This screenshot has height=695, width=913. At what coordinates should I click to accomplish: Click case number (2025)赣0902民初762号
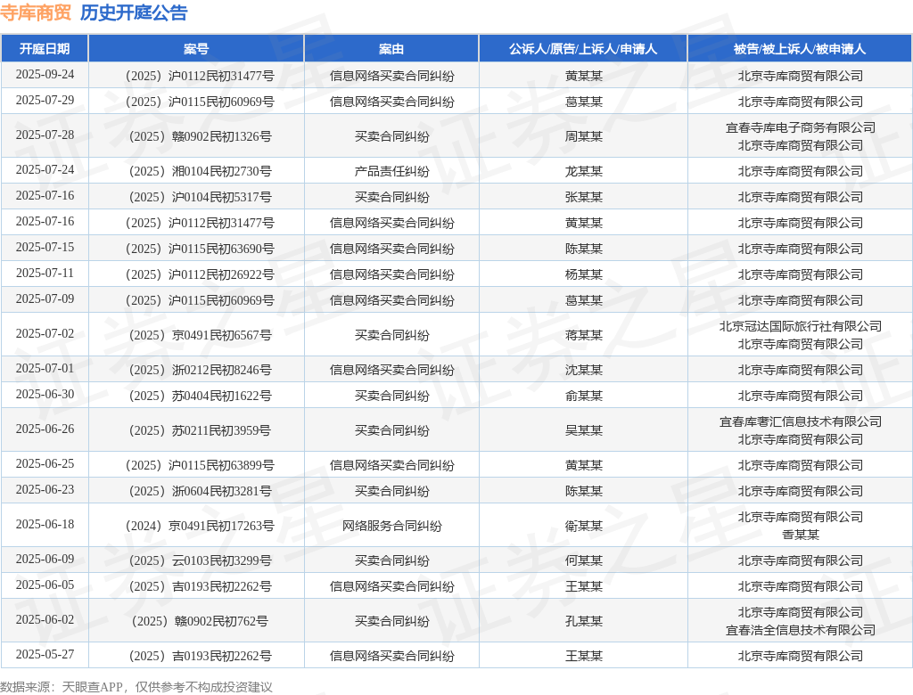(200, 621)
